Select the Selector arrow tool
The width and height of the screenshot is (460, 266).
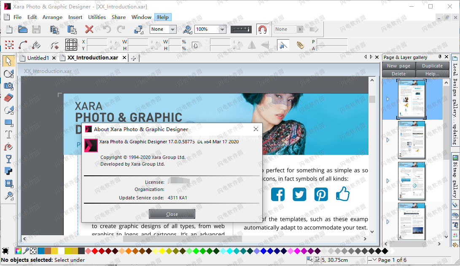pyautogui.click(x=8, y=61)
